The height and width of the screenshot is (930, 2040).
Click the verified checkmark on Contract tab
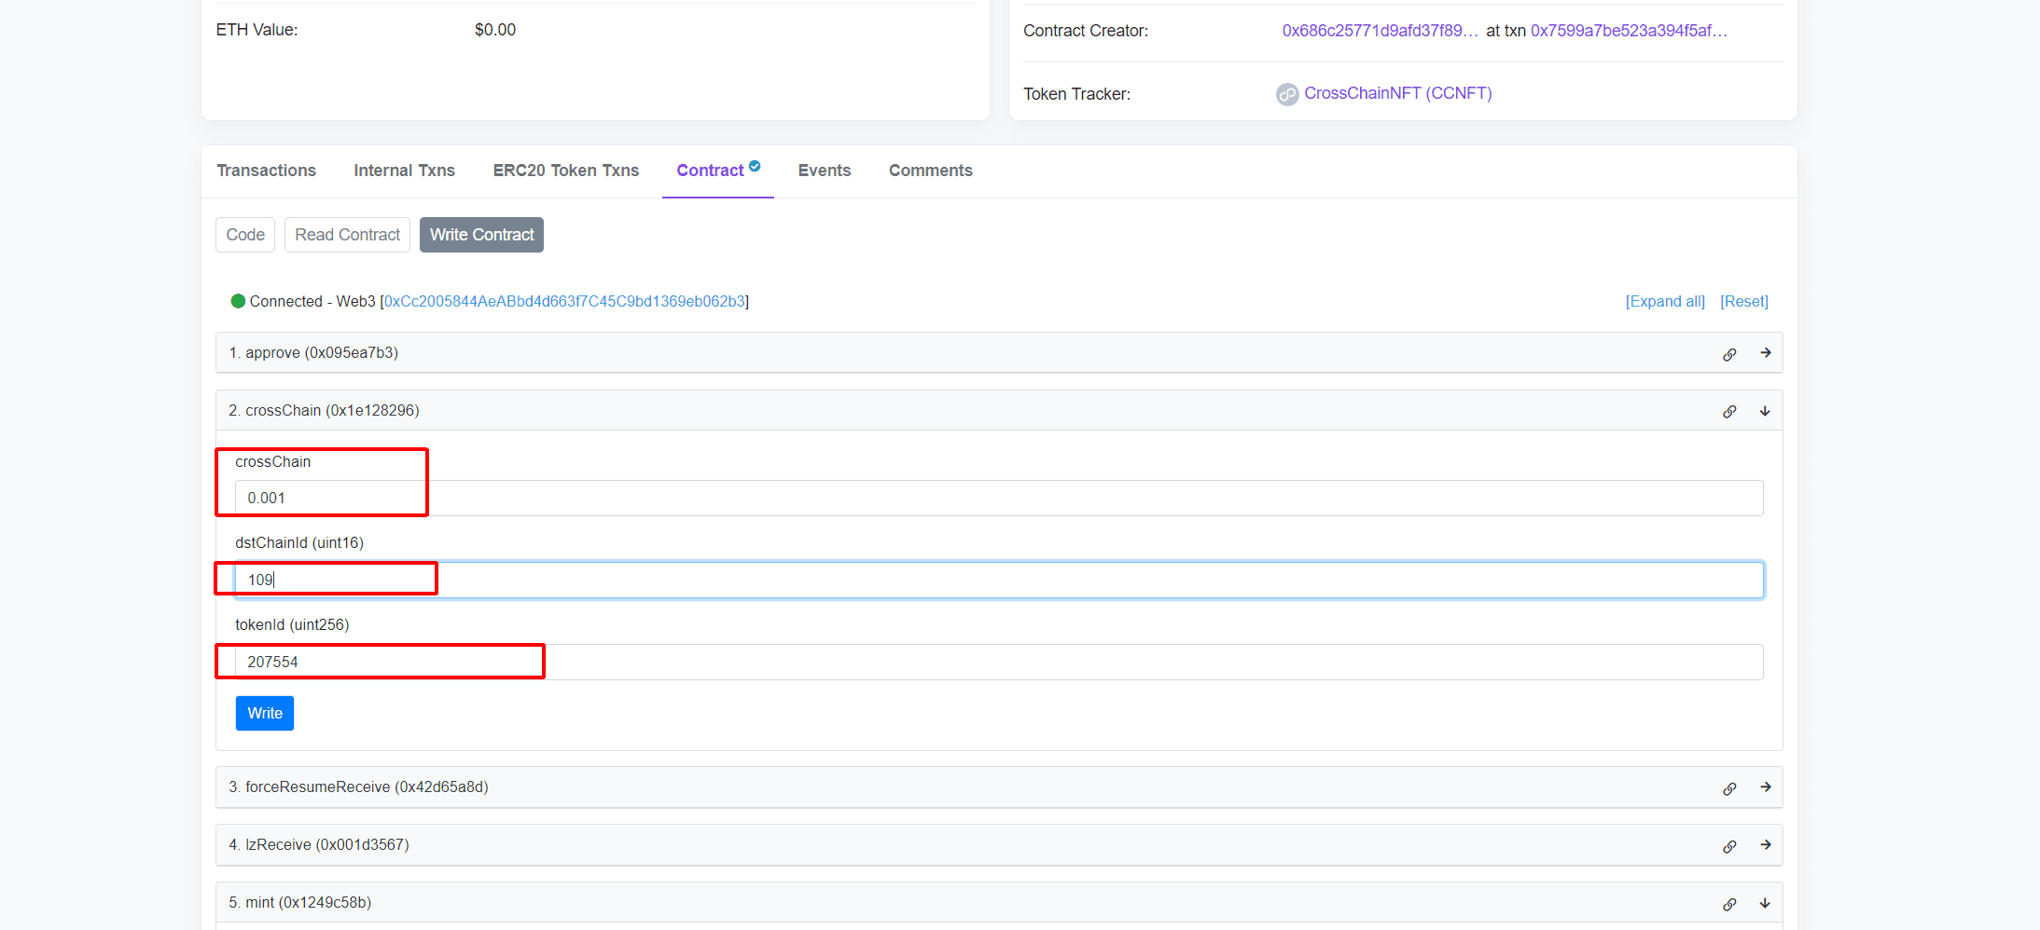755,166
